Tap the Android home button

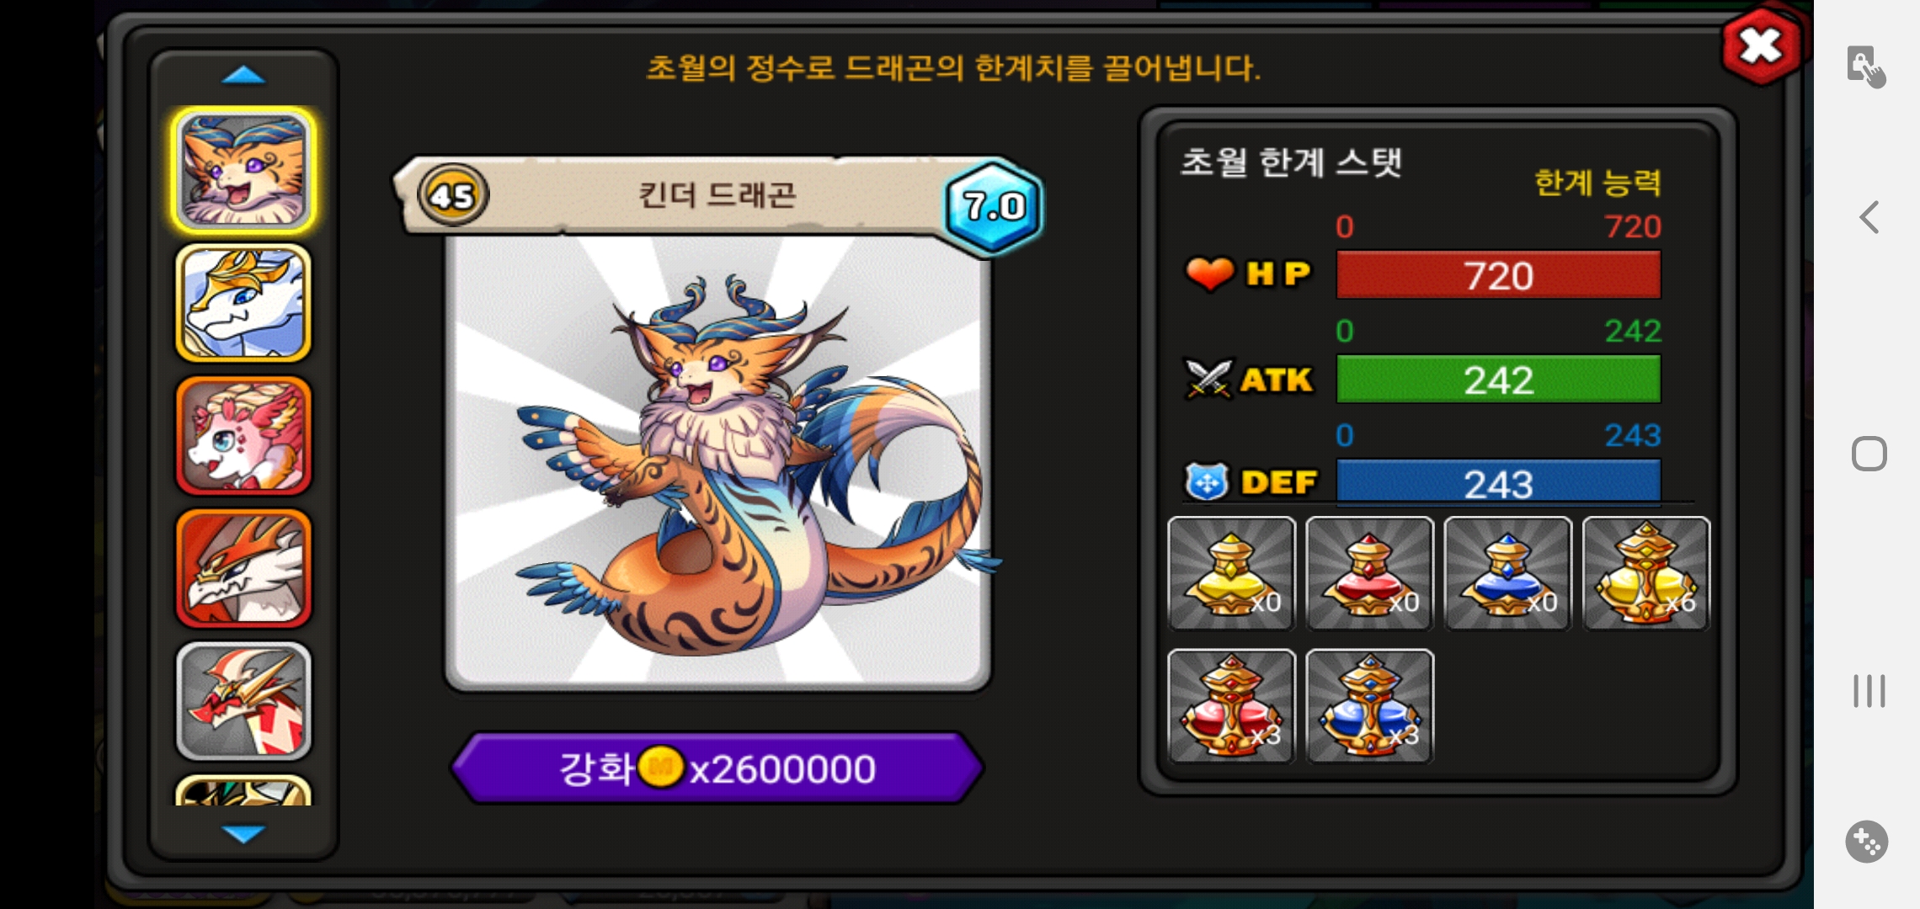[1869, 454]
